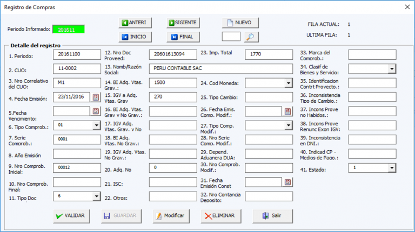Screen dimensions: 415x232
Task: Delete the record with ELIMINAR
Action: [221, 216]
